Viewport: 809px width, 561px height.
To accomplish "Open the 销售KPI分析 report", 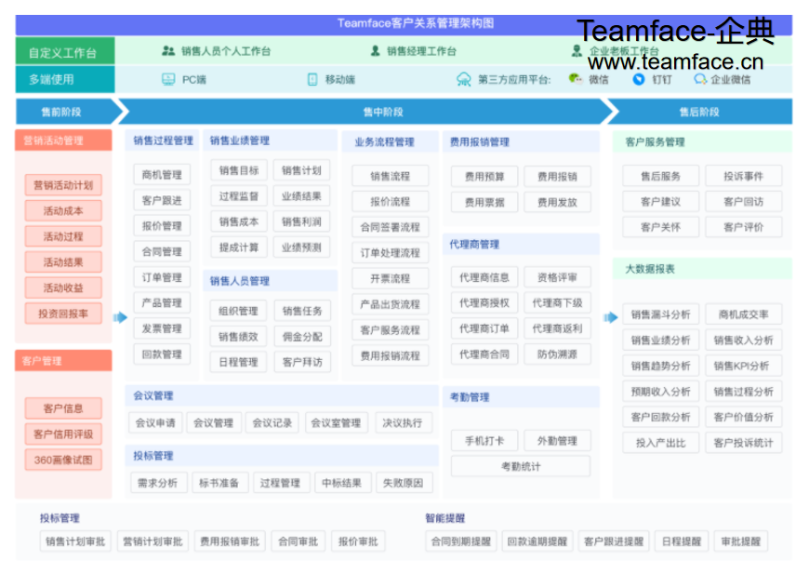I will click(744, 366).
